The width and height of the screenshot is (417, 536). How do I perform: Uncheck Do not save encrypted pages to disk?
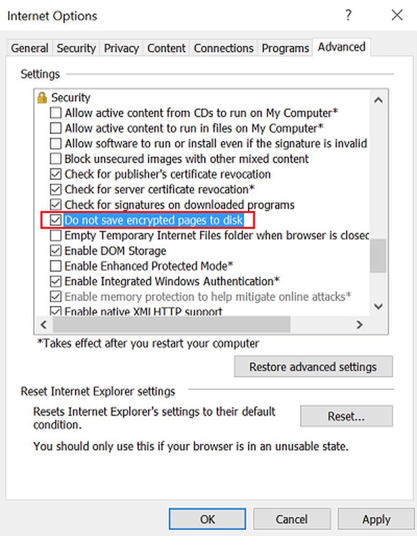56,220
